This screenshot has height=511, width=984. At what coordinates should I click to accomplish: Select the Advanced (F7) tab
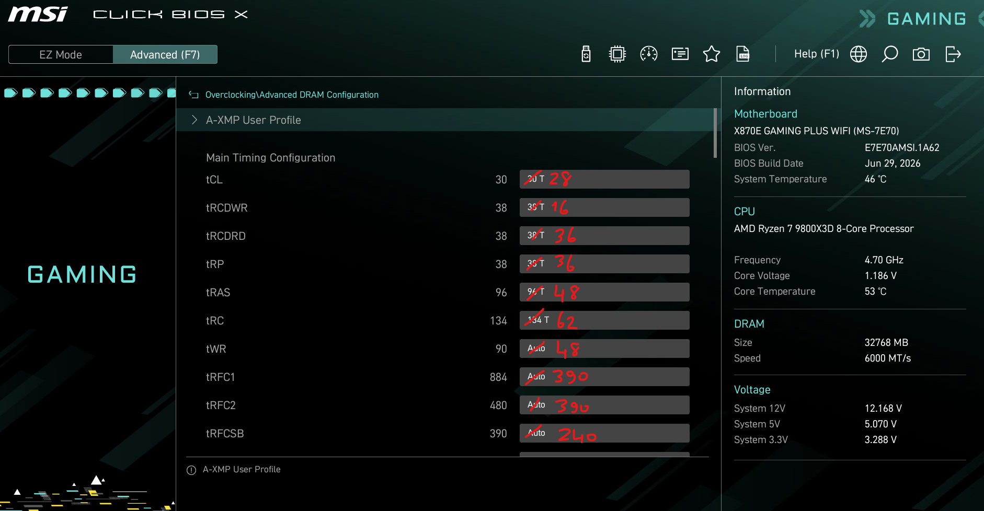pyautogui.click(x=165, y=54)
